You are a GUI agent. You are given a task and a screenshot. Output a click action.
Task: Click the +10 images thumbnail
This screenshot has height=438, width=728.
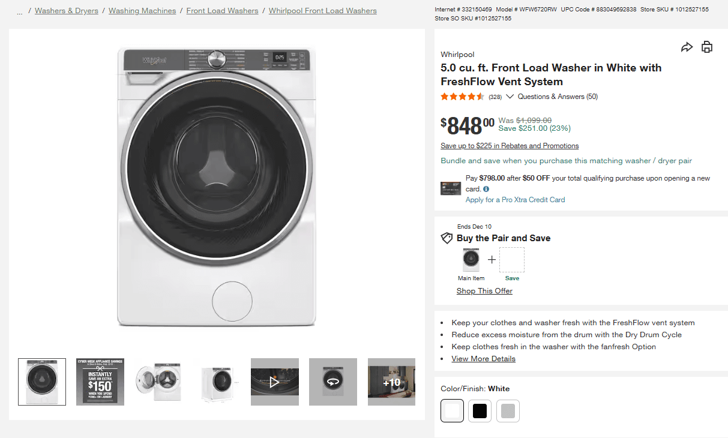click(x=391, y=382)
